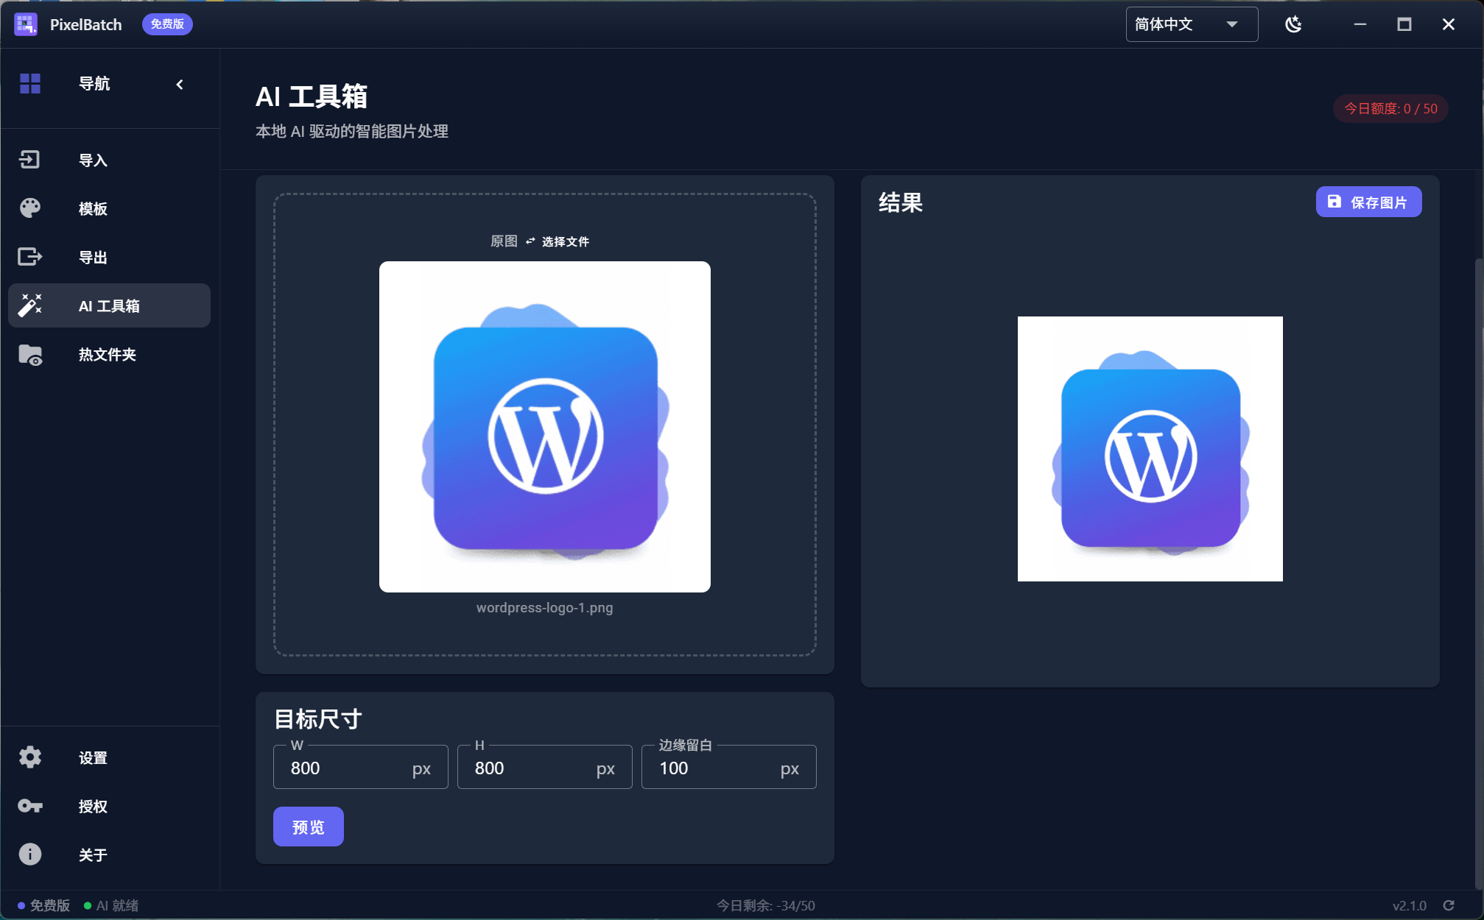
Task: Close the PixelBatch window
Action: pos(1449,24)
